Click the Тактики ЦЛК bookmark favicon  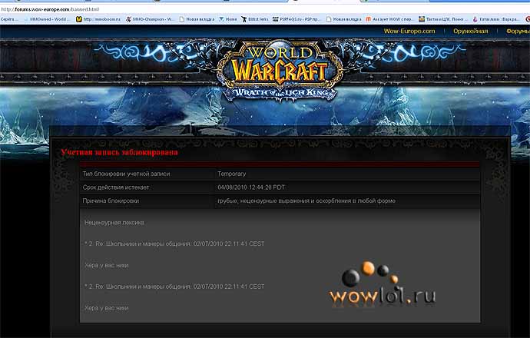click(x=422, y=19)
